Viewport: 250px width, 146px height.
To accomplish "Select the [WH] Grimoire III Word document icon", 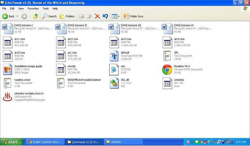I will pyautogui.click(x=114, y=28).
